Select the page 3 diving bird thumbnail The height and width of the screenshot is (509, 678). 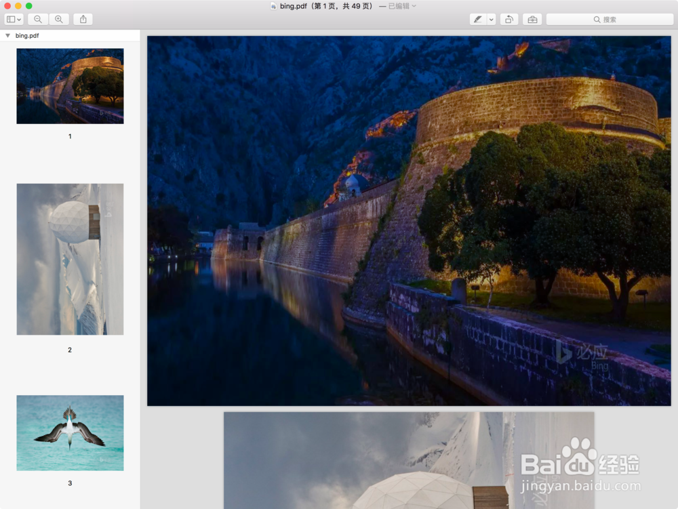point(70,433)
